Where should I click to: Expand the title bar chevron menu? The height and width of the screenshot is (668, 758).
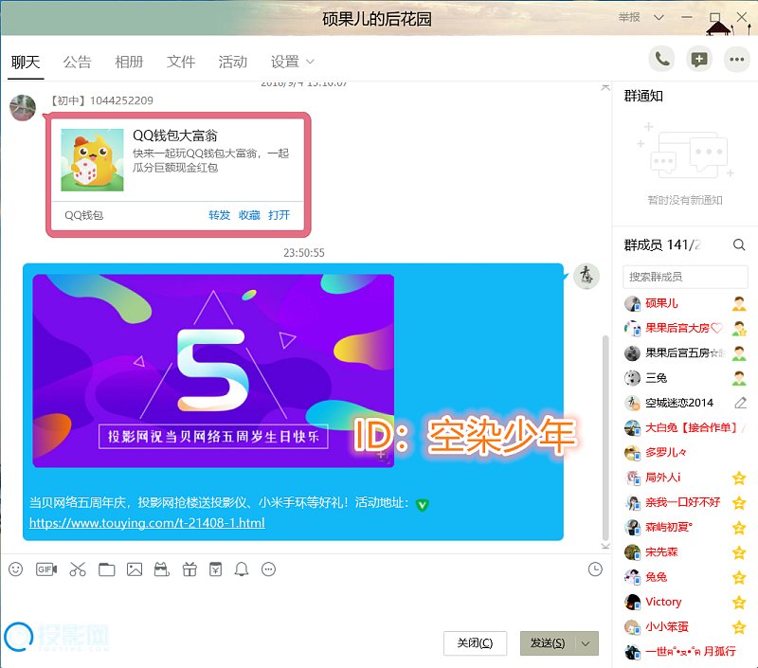(659, 17)
